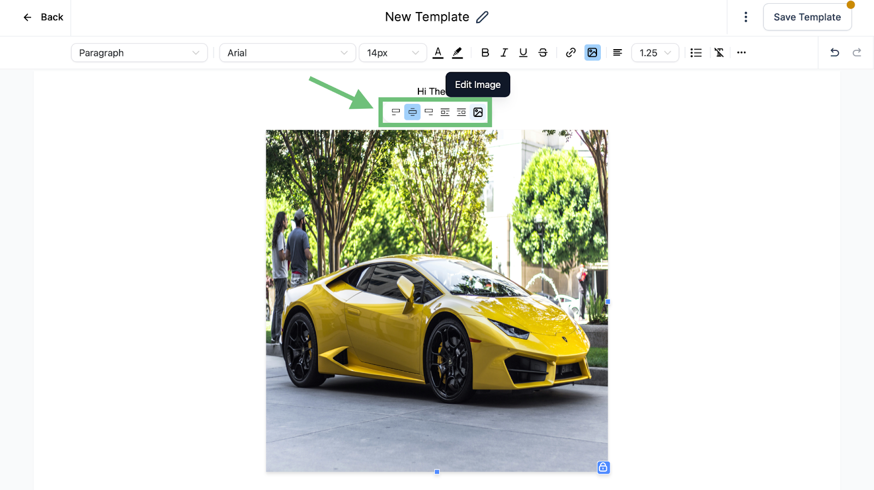Toggle bold formatting

[x=485, y=53]
